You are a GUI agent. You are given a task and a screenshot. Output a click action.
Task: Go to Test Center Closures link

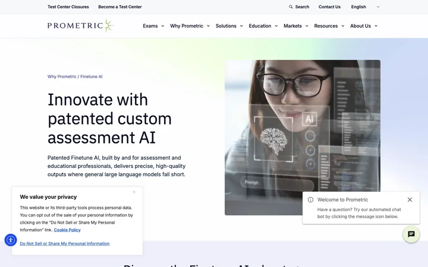pos(68,7)
